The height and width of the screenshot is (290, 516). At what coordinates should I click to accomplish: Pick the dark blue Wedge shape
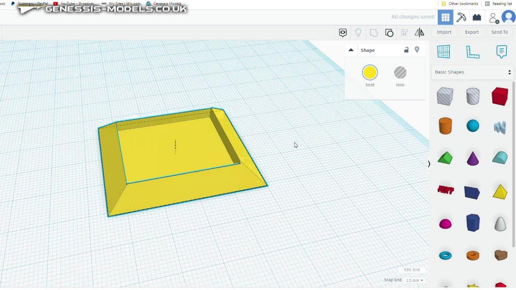coord(472,192)
